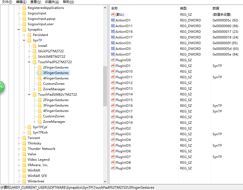Select the SogouInput.user key
243x190 pixels.
41,24
